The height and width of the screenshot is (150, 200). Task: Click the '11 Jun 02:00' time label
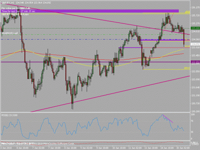[x=135, y=148]
